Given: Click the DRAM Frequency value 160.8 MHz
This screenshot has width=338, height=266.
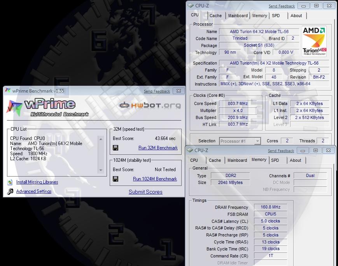Looking at the screenshot, I should [271, 207].
